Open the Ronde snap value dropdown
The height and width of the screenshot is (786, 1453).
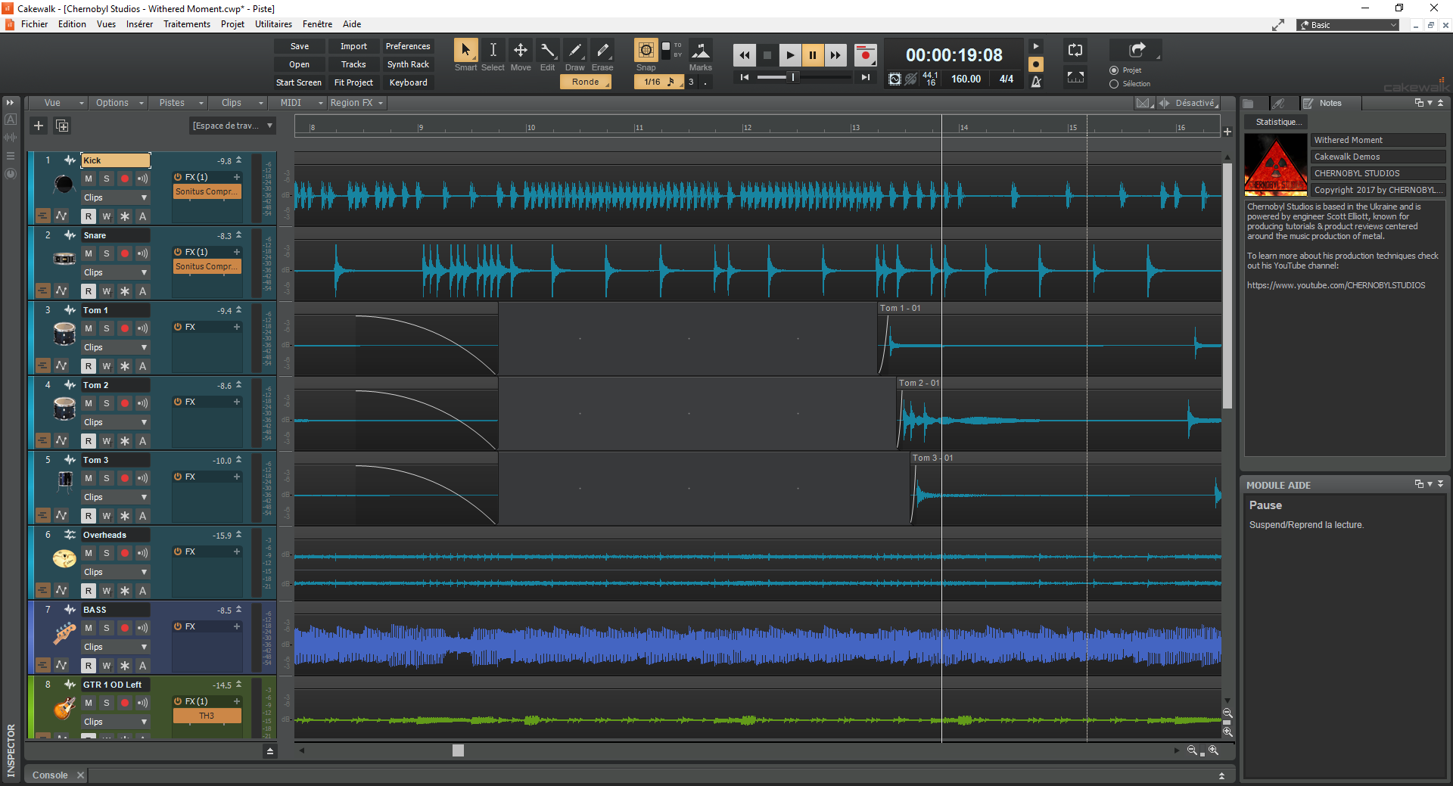click(x=586, y=82)
